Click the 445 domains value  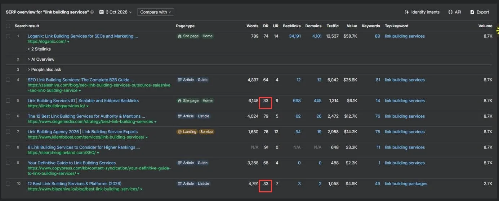pyautogui.click(x=318, y=101)
